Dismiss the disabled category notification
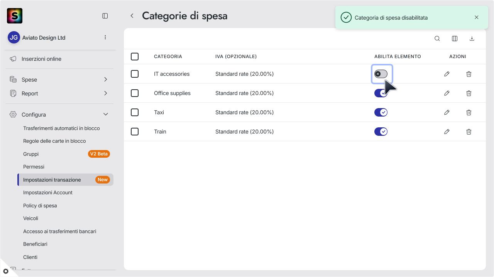The width and height of the screenshot is (494, 277). pos(477,17)
